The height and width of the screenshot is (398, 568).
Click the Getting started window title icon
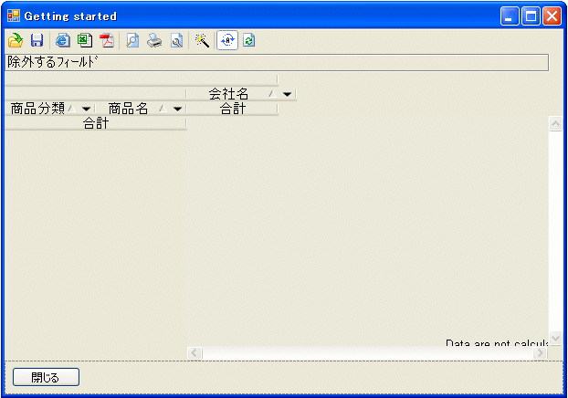pos(14,16)
